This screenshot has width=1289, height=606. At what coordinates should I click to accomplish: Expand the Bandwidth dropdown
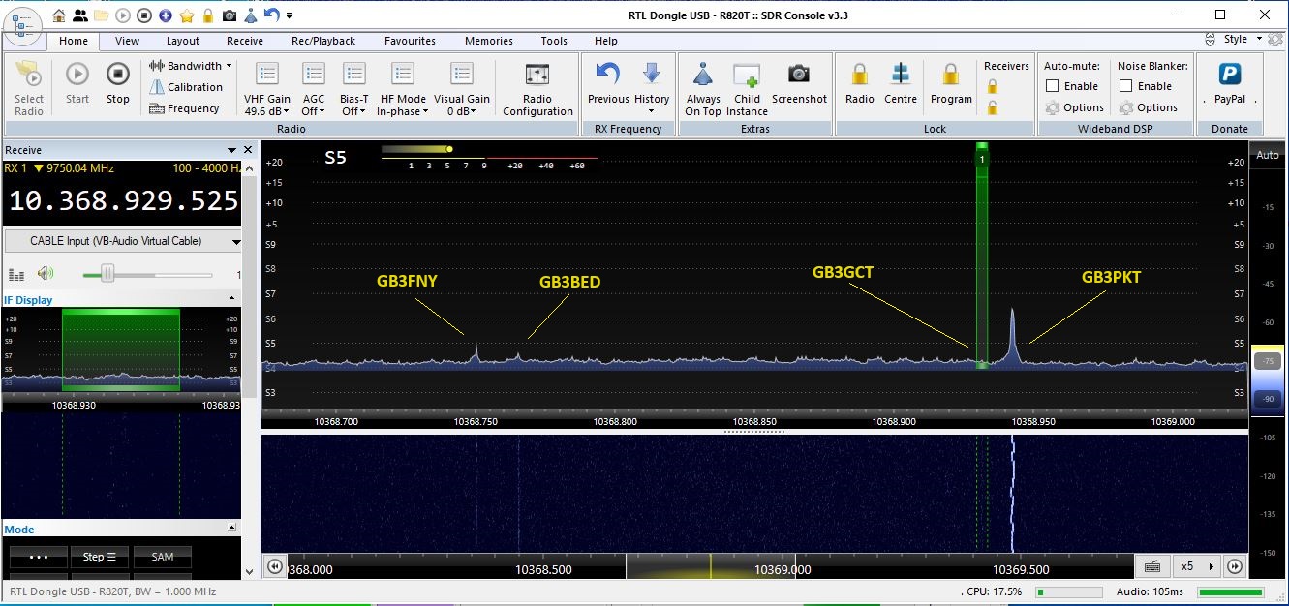pyautogui.click(x=191, y=66)
